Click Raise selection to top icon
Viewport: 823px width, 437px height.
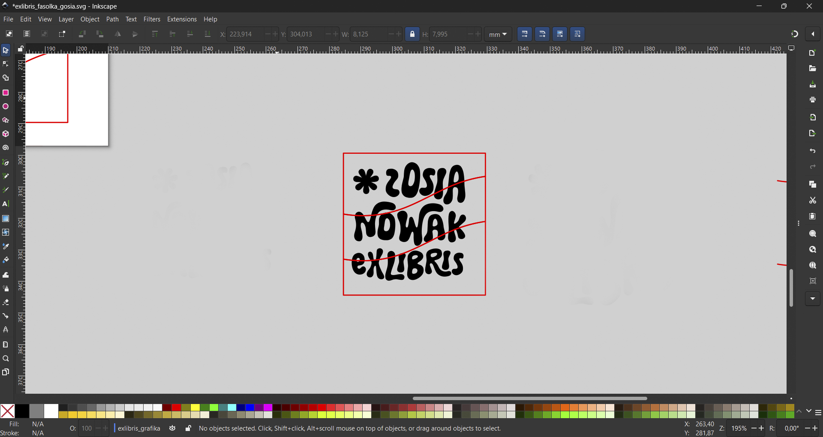click(x=155, y=34)
